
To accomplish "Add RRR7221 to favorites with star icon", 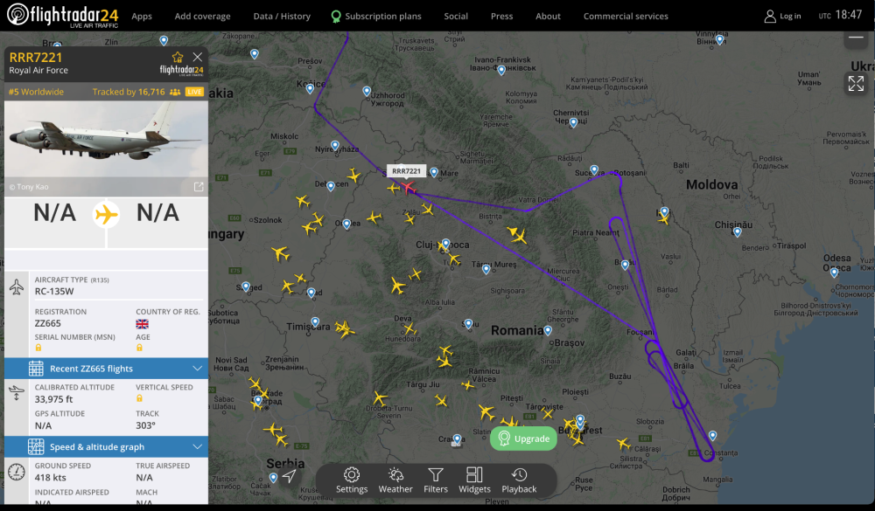I will click(x=178, y=57).
